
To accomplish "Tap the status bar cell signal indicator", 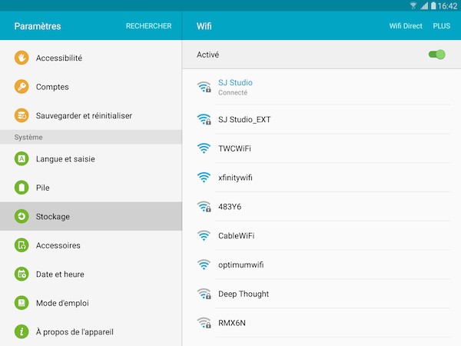I will pos(424,5).
